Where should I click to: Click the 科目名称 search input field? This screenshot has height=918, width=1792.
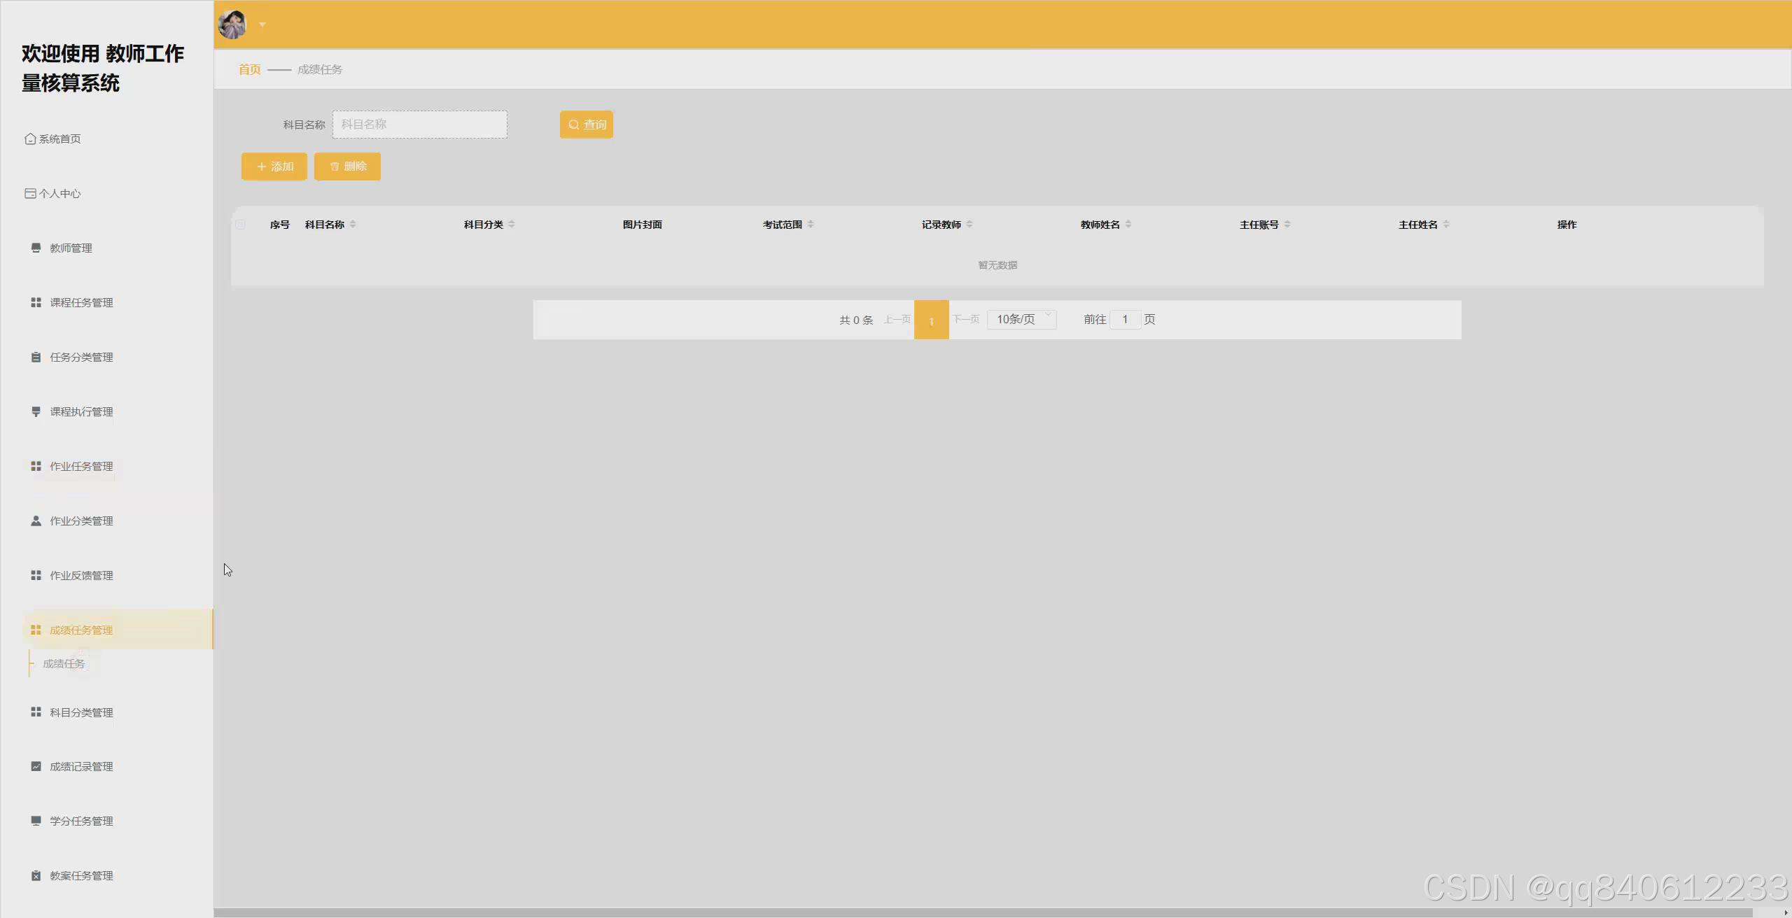419,125
